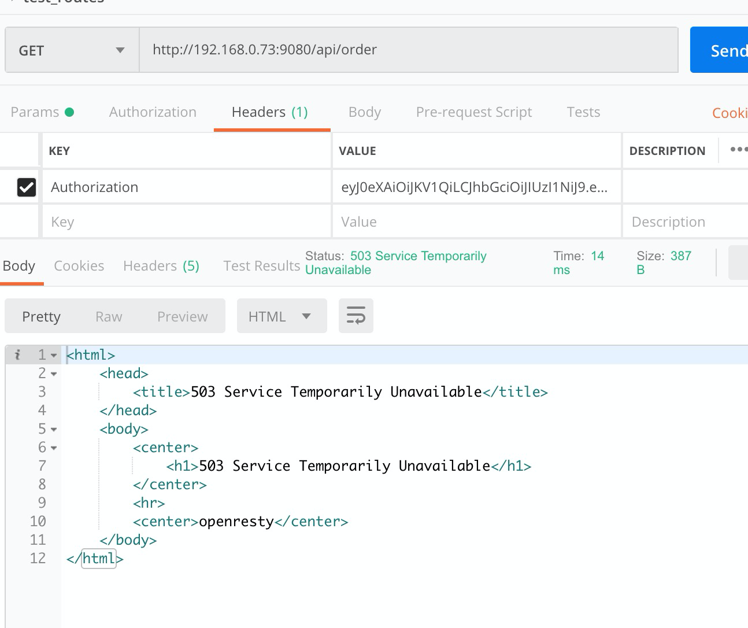Collapse the html element on line 1
The height and width of the screenshot is (628, 748).
pyautogui.click(x=54, y=354)
